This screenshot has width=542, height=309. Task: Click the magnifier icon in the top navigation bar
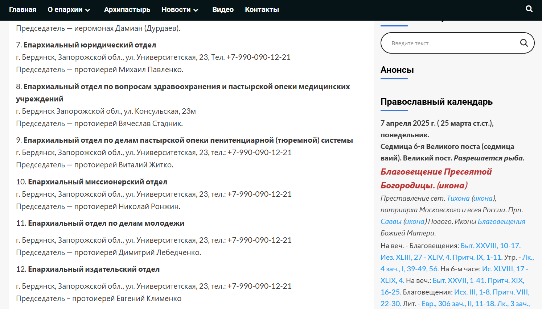point(529,9)
